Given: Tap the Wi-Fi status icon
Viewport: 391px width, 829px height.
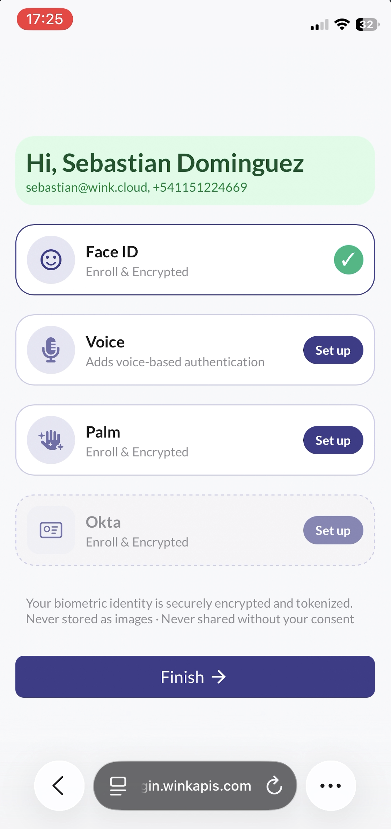Looking at the screenshot, I should (342, 24).
